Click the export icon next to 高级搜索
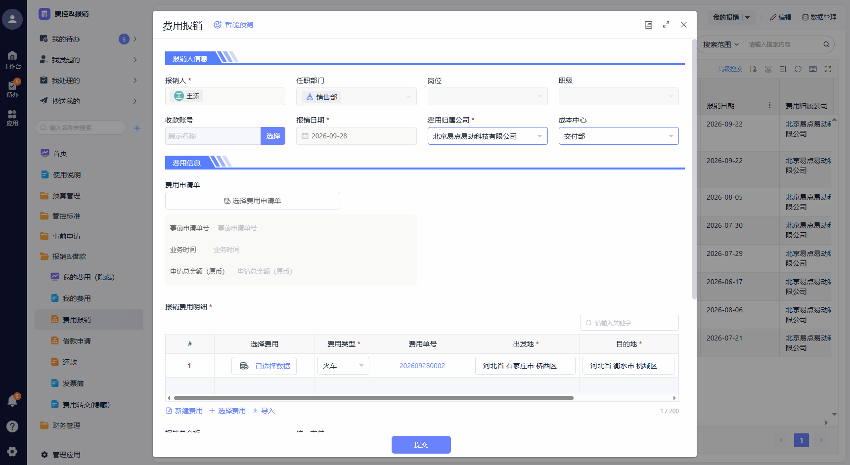This screenshot has height=465, width=850. 754,69
